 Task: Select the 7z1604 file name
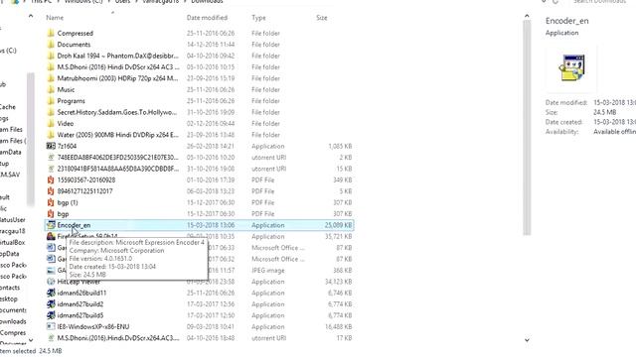click(x=67, y=146)
